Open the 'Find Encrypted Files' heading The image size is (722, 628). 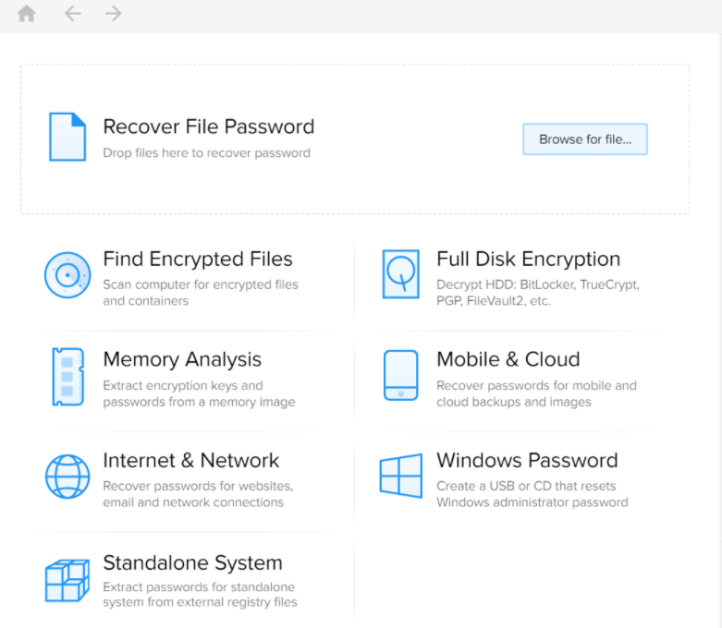point(198,260)
